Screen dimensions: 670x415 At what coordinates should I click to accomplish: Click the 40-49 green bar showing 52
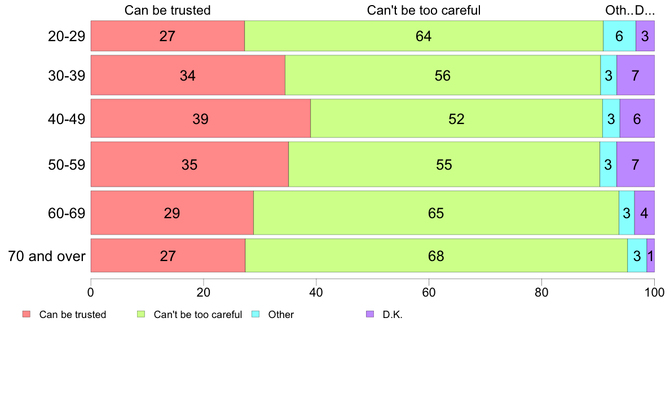456,118
